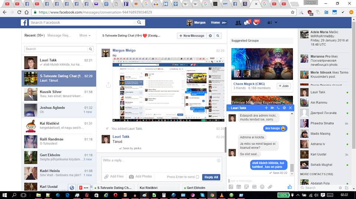This screenshot has width=356, height=199.
Task: Click volume icon in system tray
Action: pyautogui.click(x=316, y=195)
